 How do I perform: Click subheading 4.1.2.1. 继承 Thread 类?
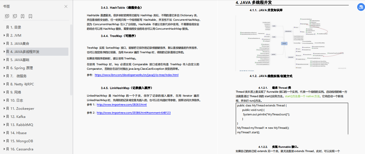tap(275, 88)
